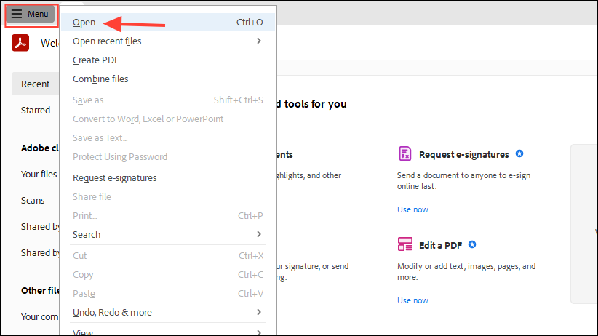
Task: Open the Starred sidebar section
Action: tap(36, 111)
